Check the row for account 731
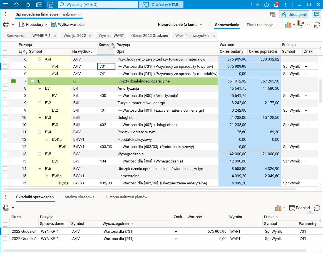323x253 pixels. click(x=5, y=66)
